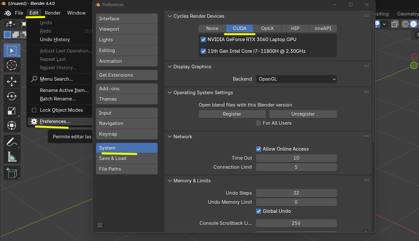
Task: Activate the Rotate tool
Action: (12, 96)
